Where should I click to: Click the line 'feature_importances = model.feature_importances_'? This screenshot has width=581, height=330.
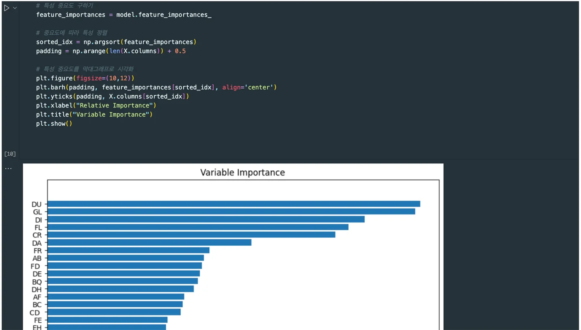[x=124, y=15]
